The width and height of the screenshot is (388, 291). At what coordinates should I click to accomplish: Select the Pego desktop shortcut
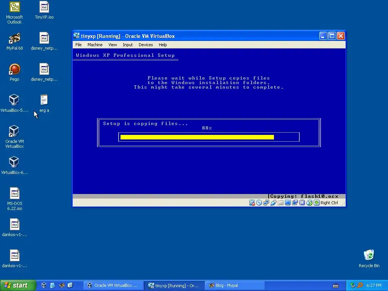tap(14, 72)
